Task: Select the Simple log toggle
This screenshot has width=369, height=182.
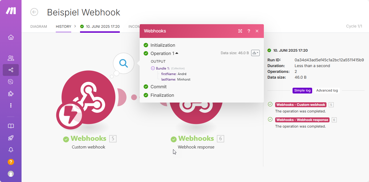Action: point(302,90)
